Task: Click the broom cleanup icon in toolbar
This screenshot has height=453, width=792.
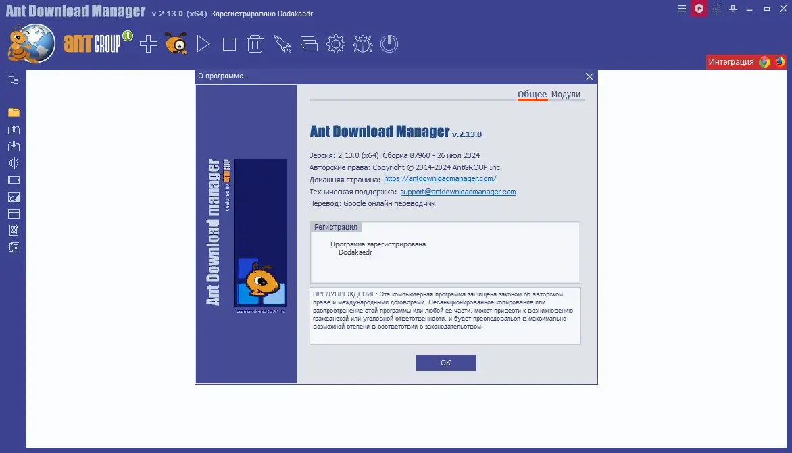Action: tap(282, 44)
